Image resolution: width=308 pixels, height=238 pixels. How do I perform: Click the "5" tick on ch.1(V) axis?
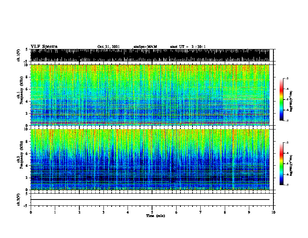click(x=26, y=49)
